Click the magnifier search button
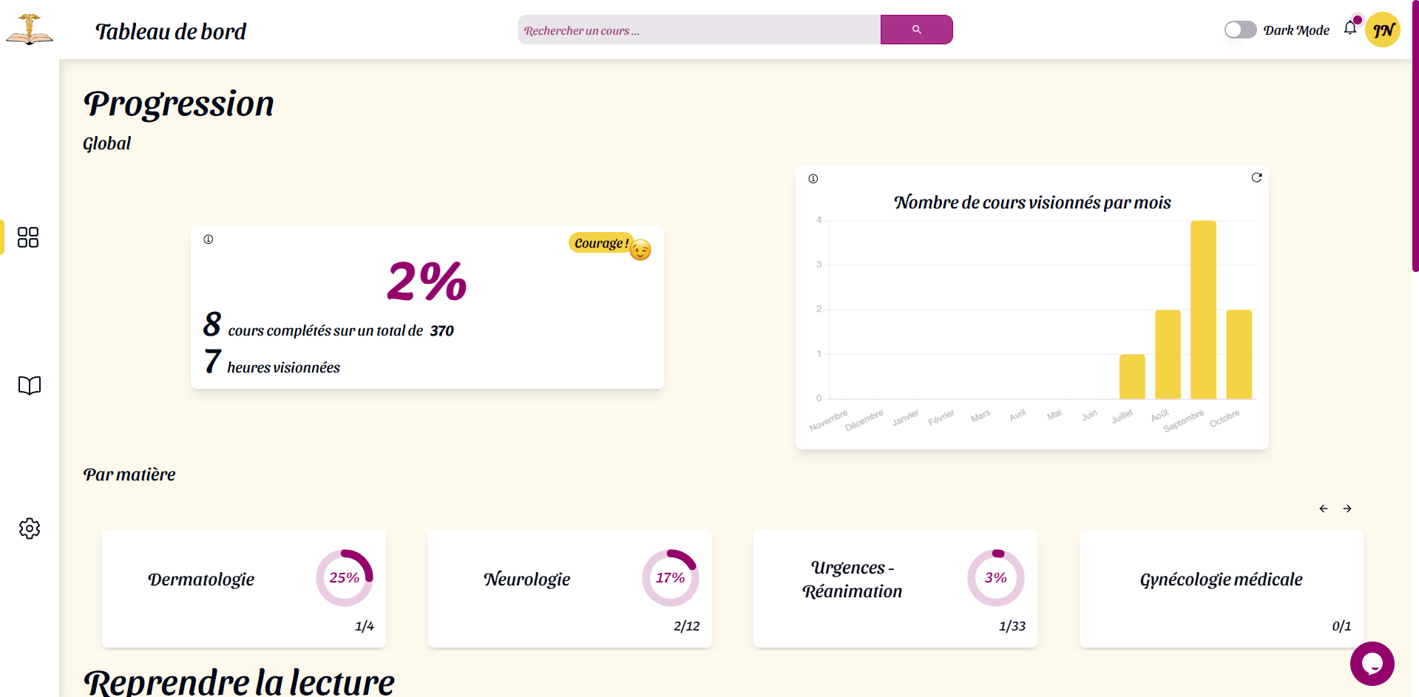1419x697 pixels. click(x=916, y=30)
